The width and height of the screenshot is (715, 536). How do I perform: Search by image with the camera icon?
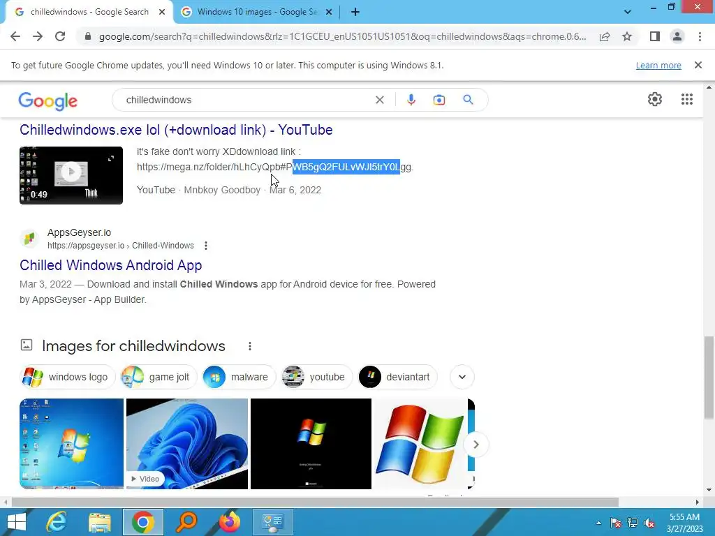[438, 100]
